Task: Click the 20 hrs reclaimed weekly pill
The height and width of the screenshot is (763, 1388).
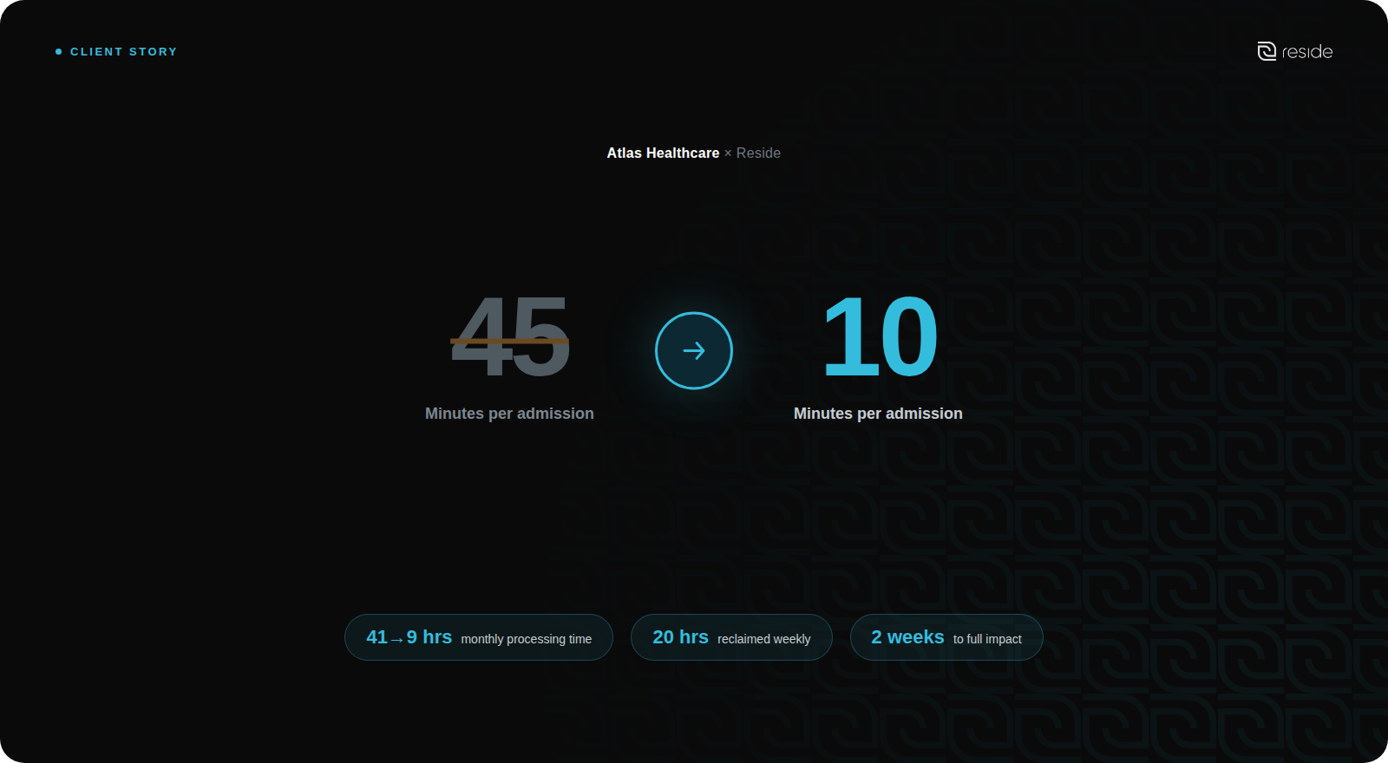Action: tap(731, 637)
